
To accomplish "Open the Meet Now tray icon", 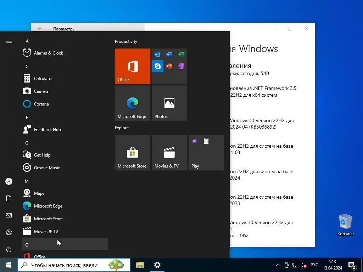I will (x=287, y=265).
